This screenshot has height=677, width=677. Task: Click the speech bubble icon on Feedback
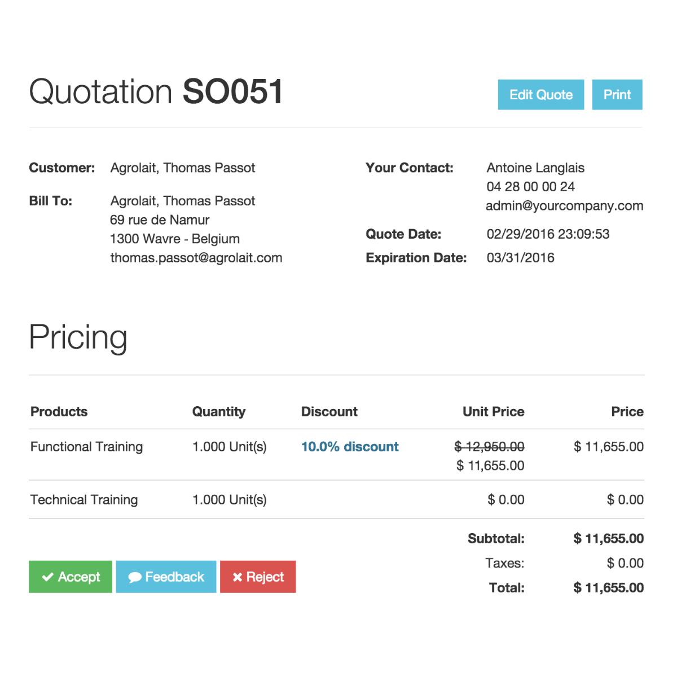pos(135,578)
